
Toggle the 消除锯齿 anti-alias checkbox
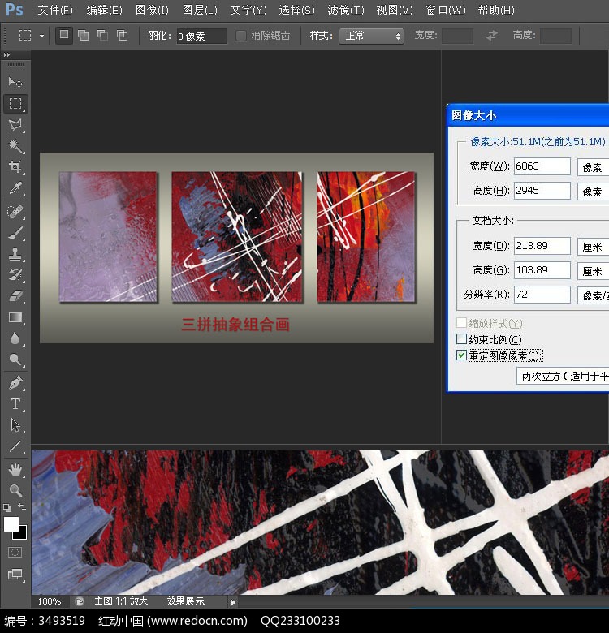point(240,36)
